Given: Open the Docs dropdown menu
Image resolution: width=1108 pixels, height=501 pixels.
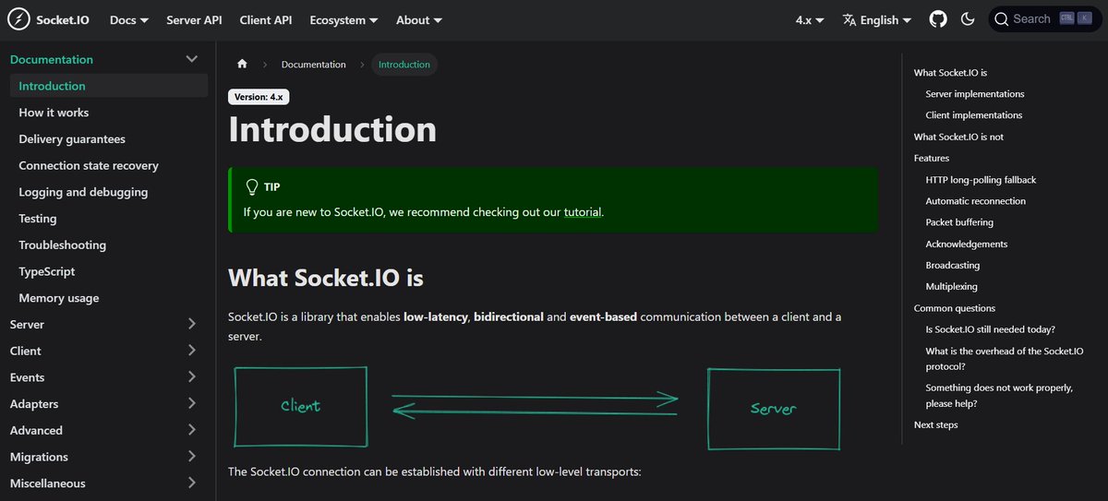Looking at the screenshot, I should click(129, 20).
